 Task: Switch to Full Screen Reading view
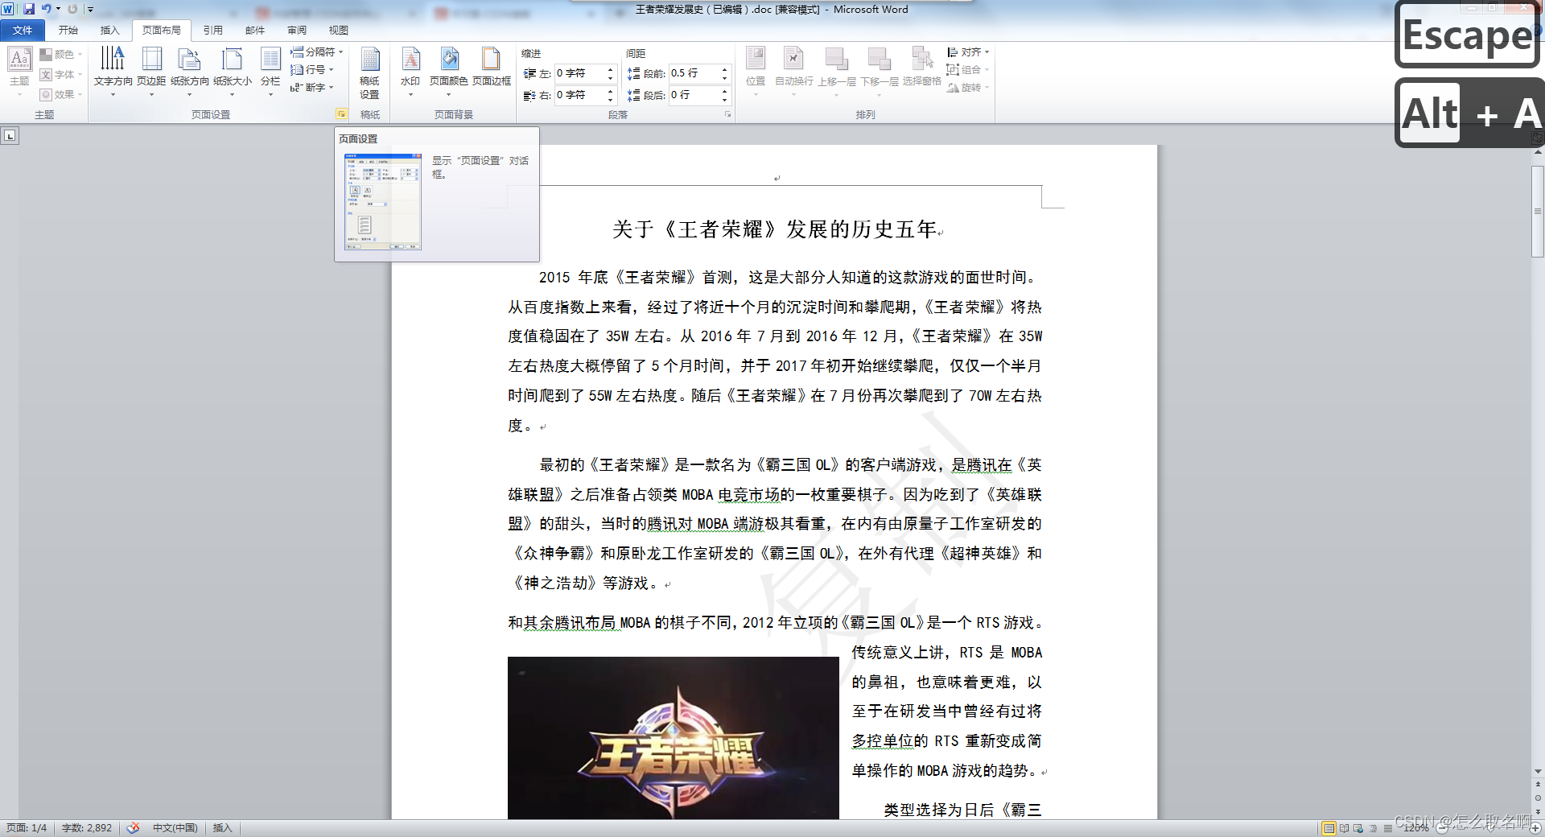coord(1344,828)
